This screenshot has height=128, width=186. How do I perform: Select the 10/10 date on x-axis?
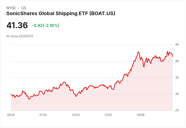pos(76,115)
